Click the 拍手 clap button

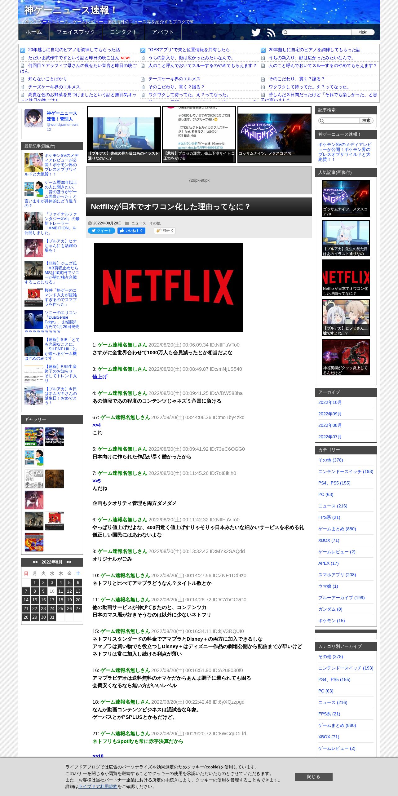click(165, 231)
